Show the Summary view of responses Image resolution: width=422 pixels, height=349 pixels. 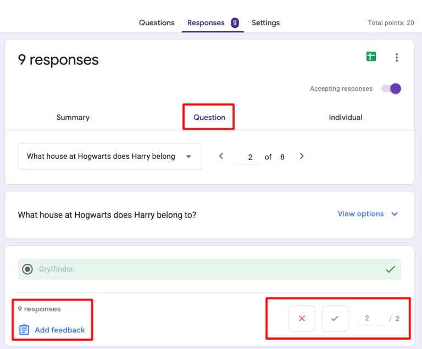pyautogui.click(x=73, y=118)
